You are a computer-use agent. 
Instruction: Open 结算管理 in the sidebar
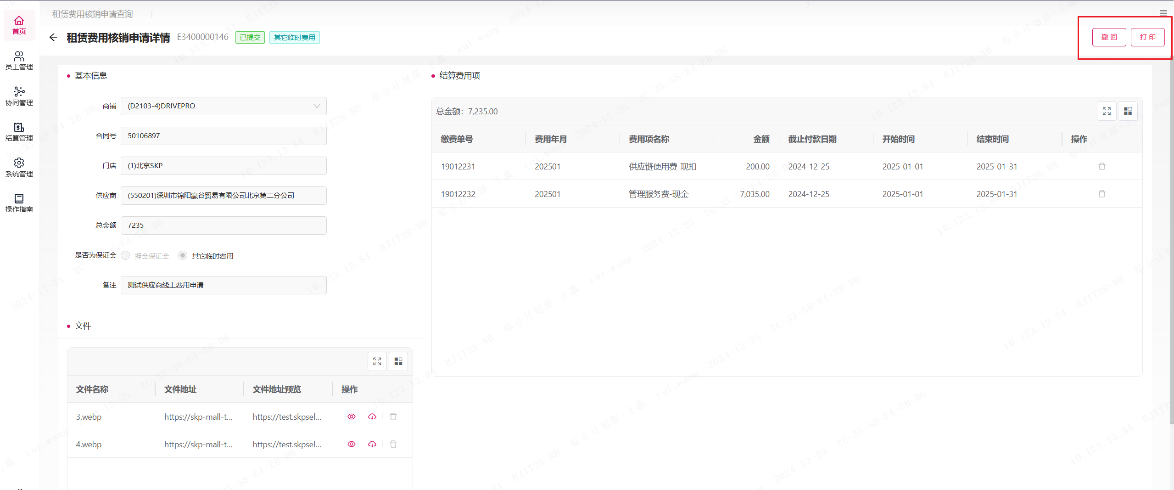pyautogui.click(x=19, y=132)
